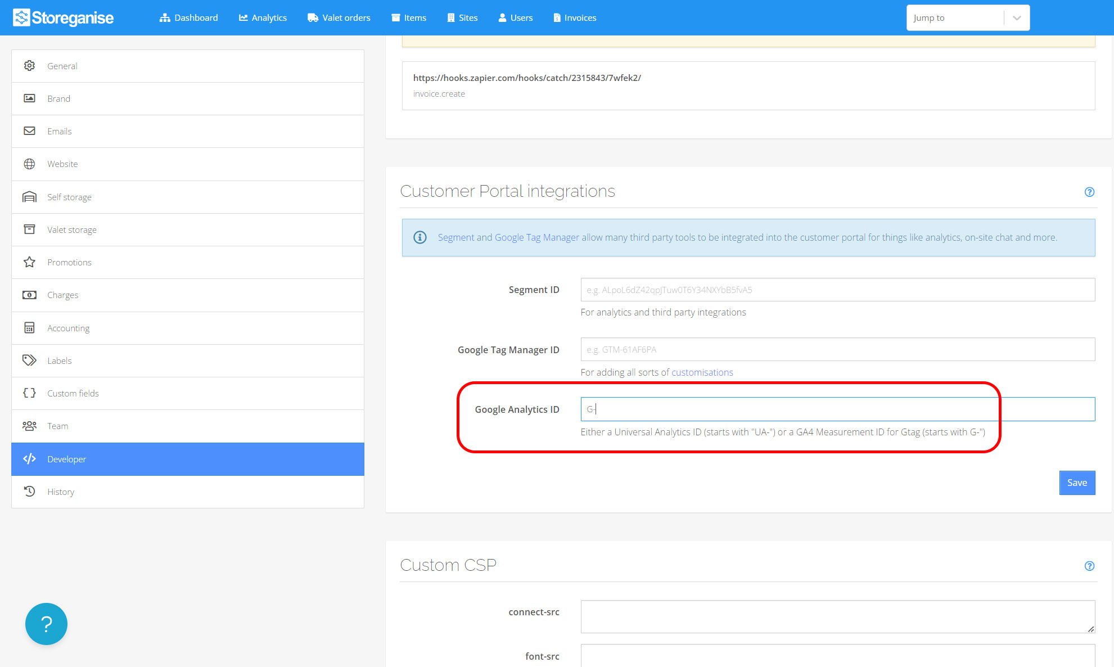
Task: Click the Labels tag icon
Action: [x=29, y=360]
